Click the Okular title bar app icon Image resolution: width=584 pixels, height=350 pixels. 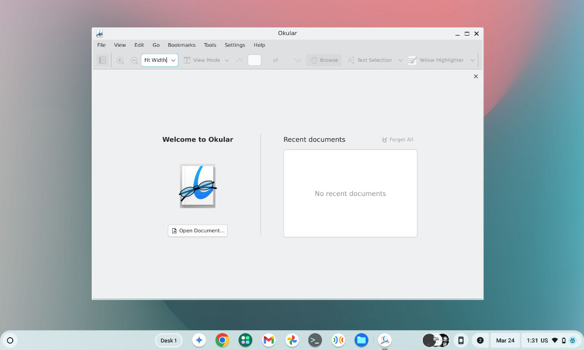click(99, 33)
